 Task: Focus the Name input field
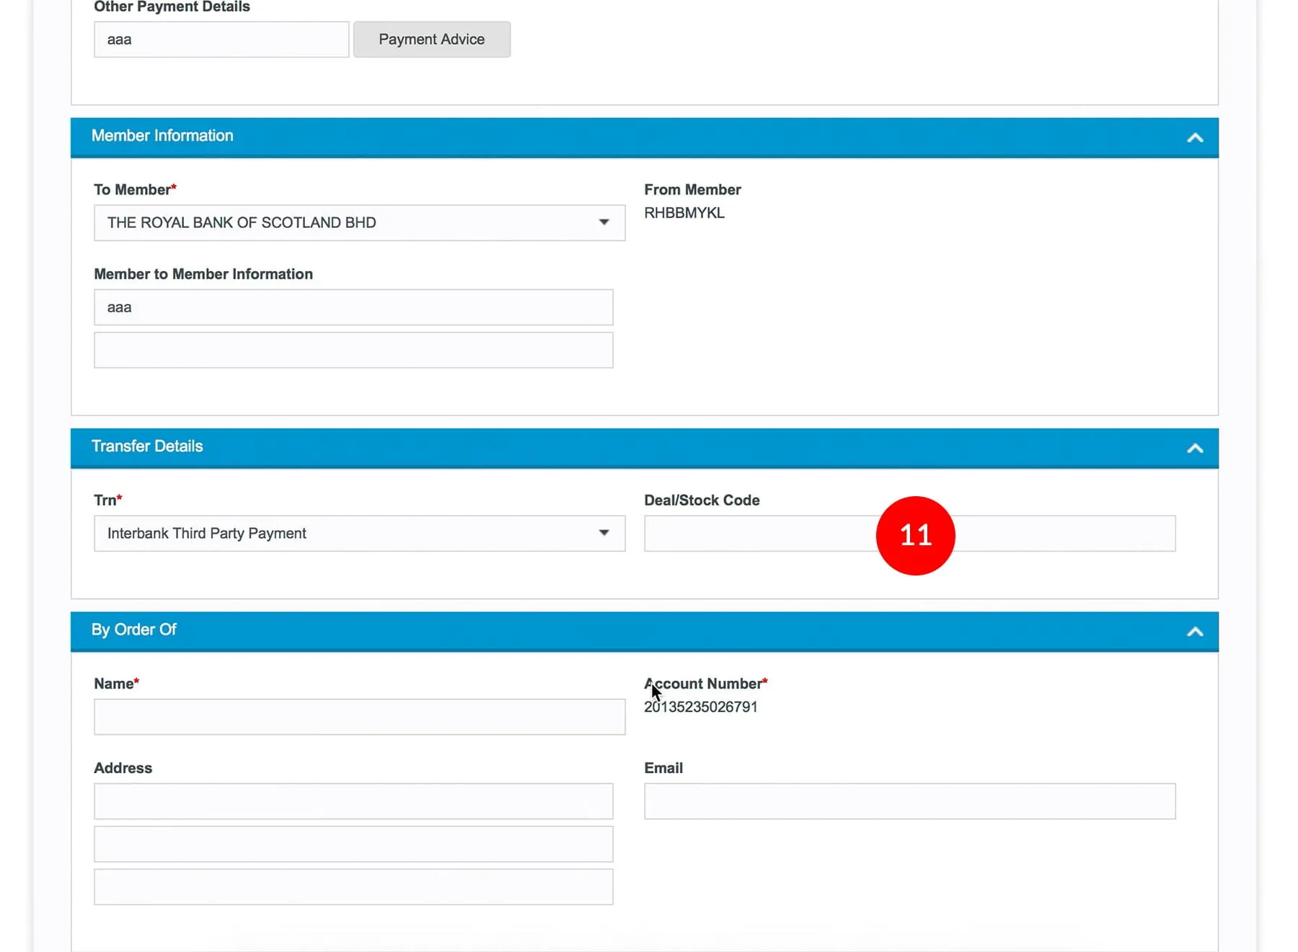click(359, 717)
